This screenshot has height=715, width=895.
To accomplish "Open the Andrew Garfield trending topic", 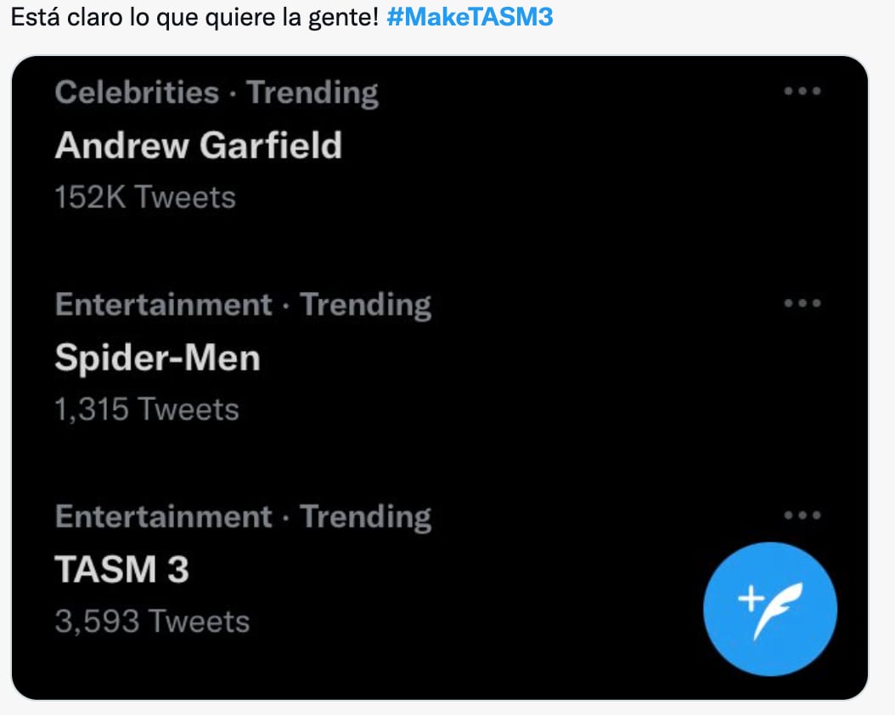I will [198, 146].
